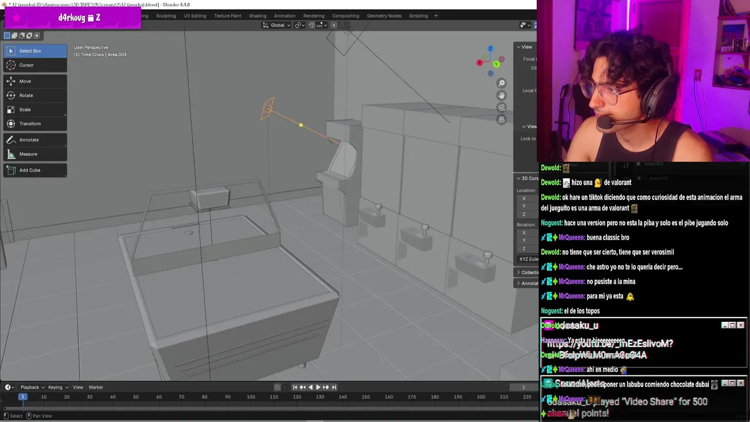Play the animation in reverse
This screenshot has height=422, width=750.
pyautogui.click(x=310, y=387)
